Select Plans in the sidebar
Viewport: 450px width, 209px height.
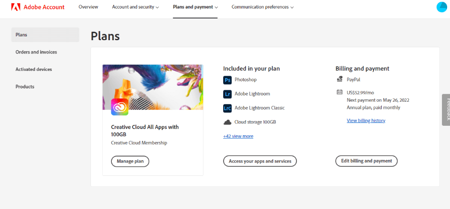click(x=45, y=35)
